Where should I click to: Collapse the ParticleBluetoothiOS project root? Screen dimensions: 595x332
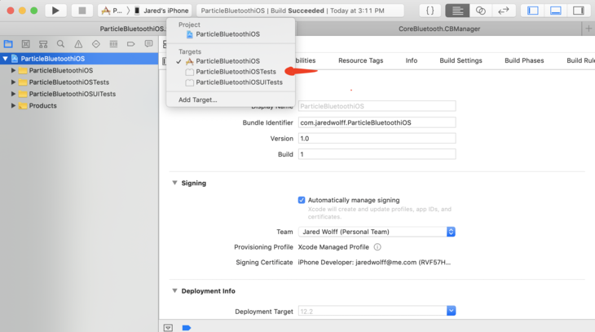(6, 59)
